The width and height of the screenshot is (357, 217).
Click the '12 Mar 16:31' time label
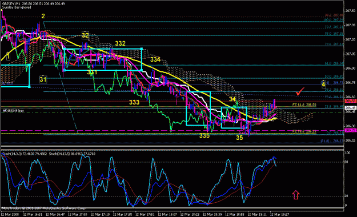click(x=33, y=215)
